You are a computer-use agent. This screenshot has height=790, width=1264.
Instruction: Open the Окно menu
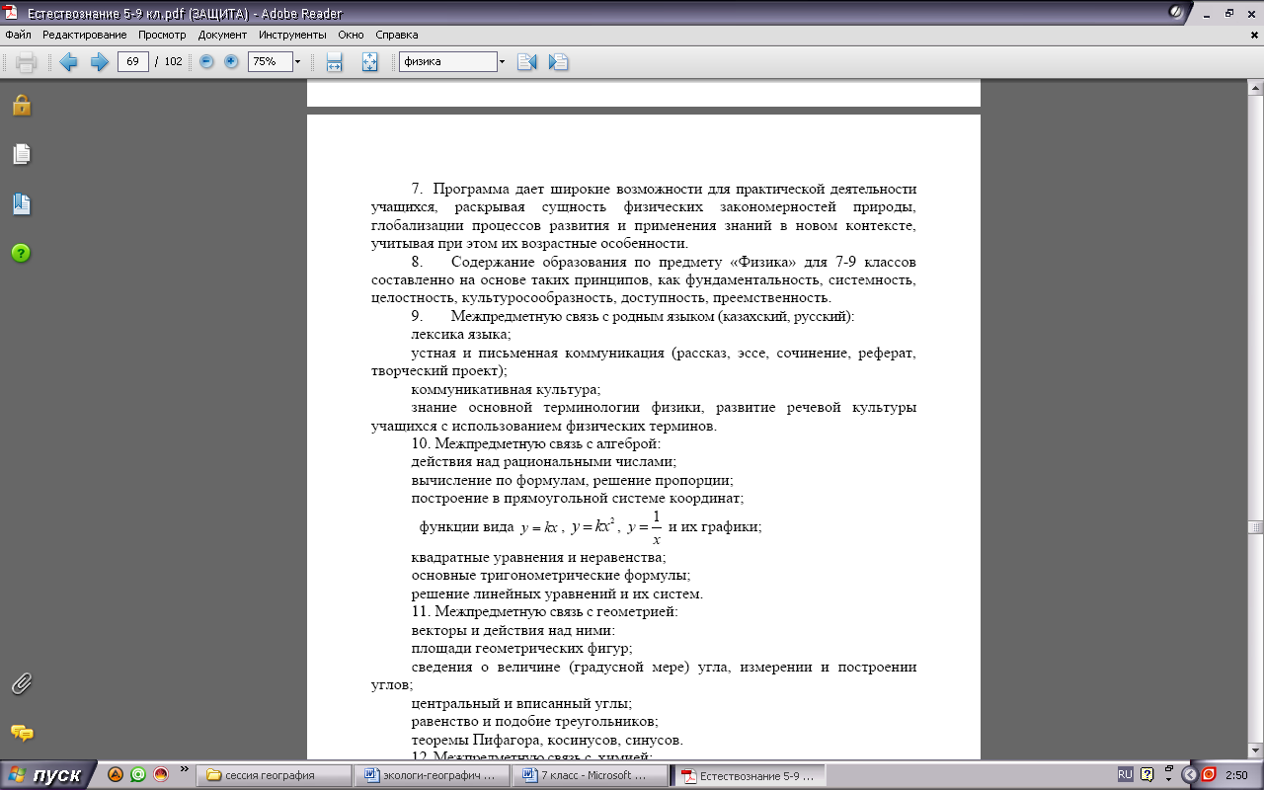(x=351, y=35)
